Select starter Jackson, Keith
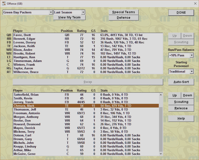Image resolution: width=199 pixels, height=160 pixels. pyautogui.click(x=88, y=46)
